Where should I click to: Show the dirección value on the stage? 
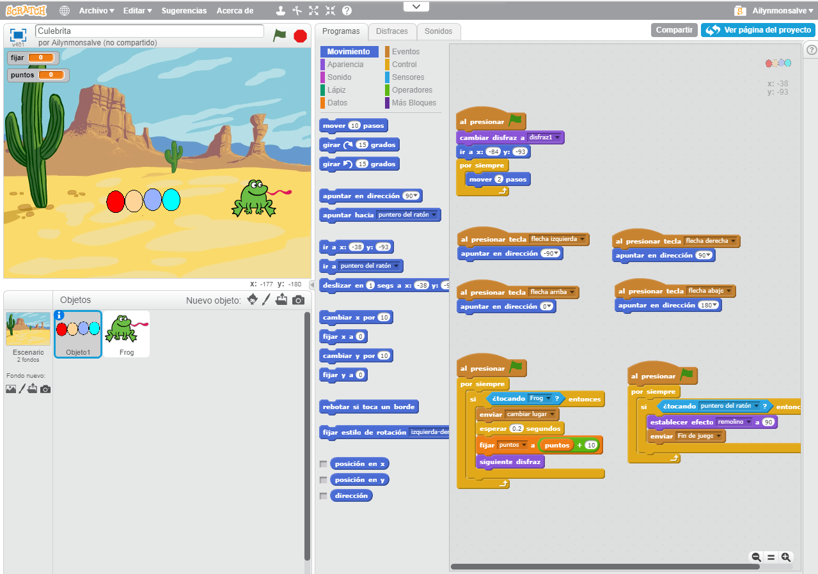(324, 495)
